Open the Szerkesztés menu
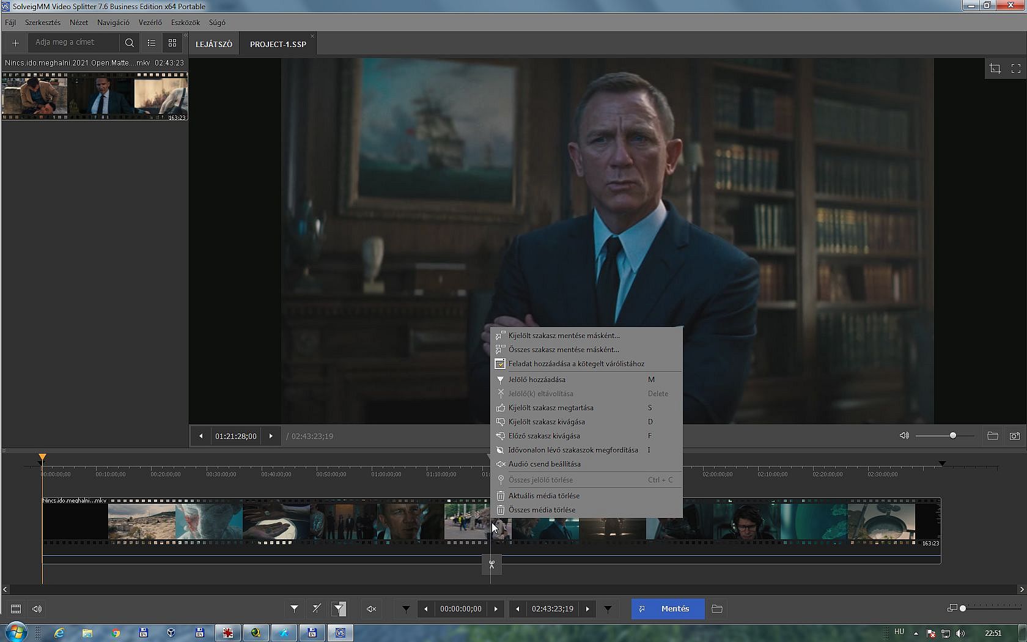This screenshot has height=642, width=1027. point(43,23)
